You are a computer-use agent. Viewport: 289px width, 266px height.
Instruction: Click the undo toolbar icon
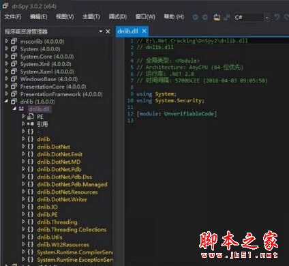(277, 17)
